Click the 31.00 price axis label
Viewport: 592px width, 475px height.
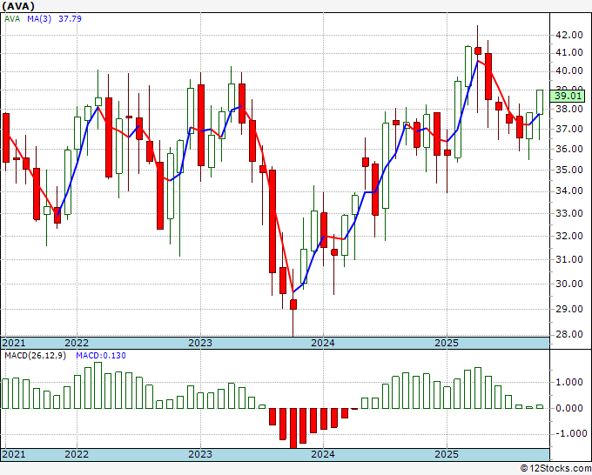pyautogui.click(x=569, y=259)
